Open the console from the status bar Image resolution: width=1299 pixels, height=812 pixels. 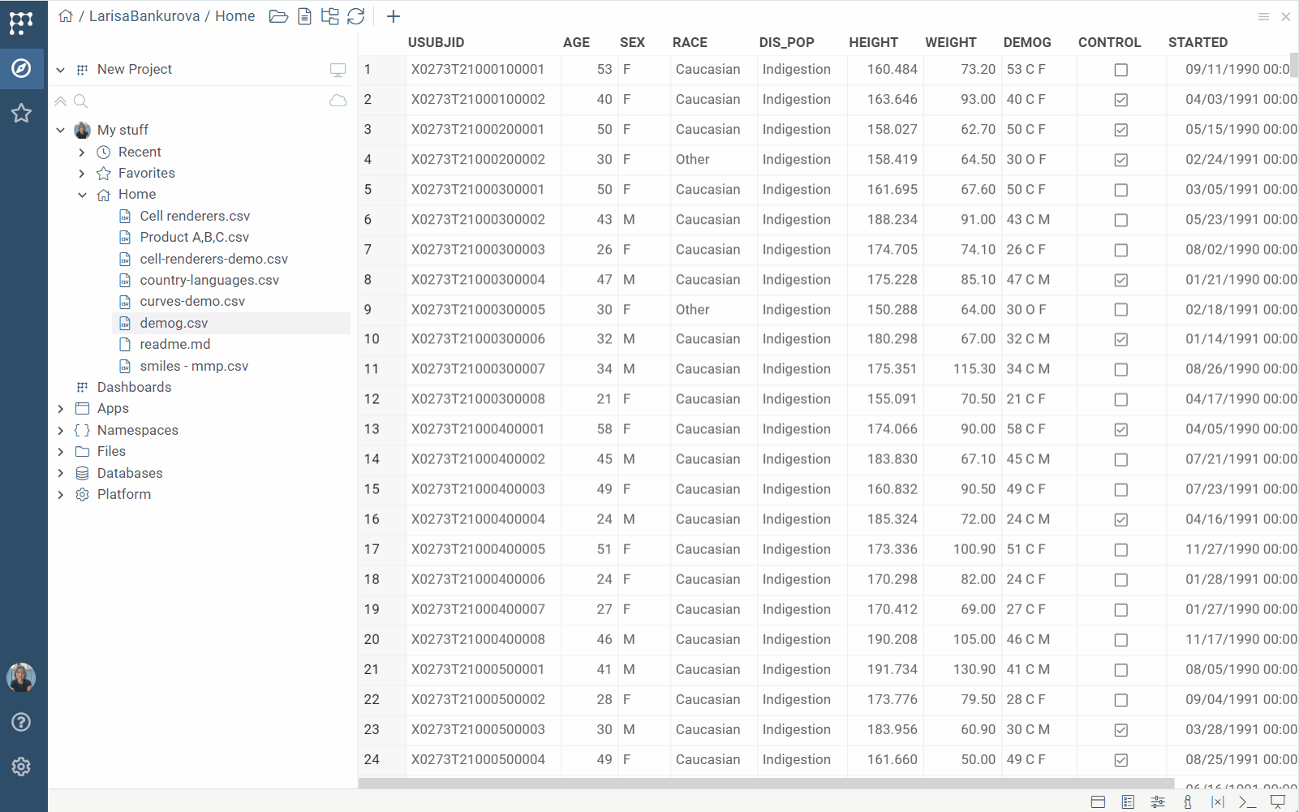click(x=1247, y=801)
